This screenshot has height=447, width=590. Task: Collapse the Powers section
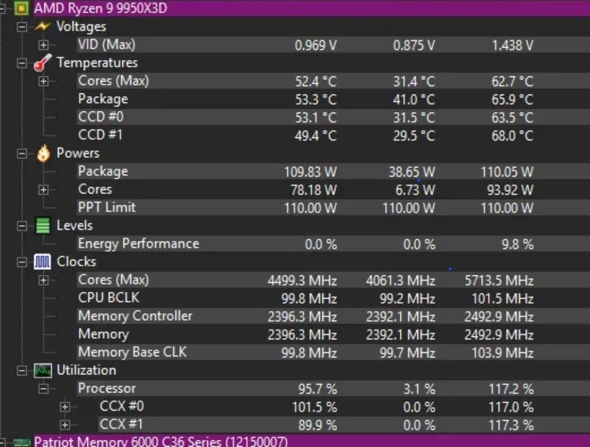click(x=22, y=154)
